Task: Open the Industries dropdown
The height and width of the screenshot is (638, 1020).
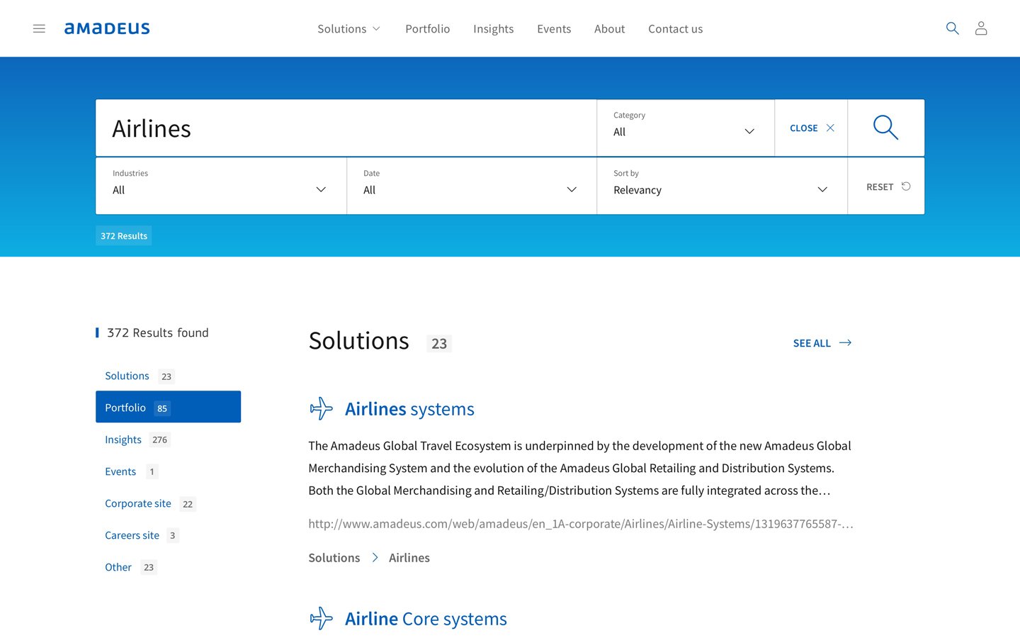Action: 221,186
